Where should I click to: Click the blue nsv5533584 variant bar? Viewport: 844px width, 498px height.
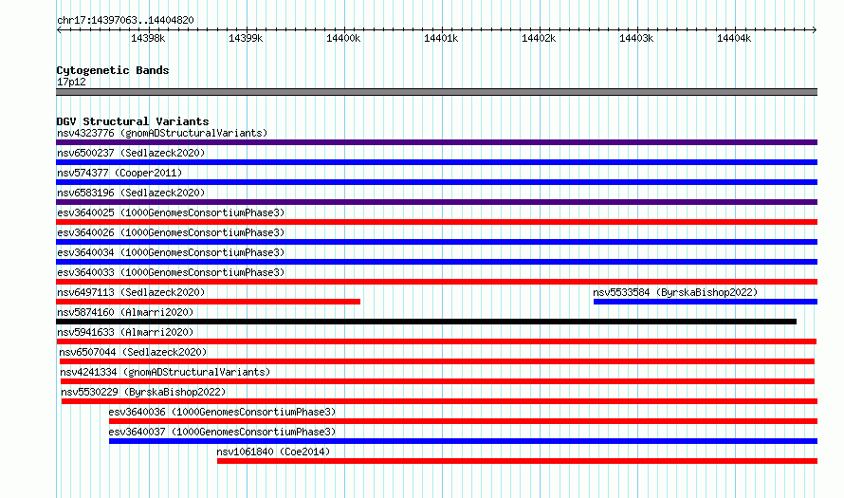(706, 302)
